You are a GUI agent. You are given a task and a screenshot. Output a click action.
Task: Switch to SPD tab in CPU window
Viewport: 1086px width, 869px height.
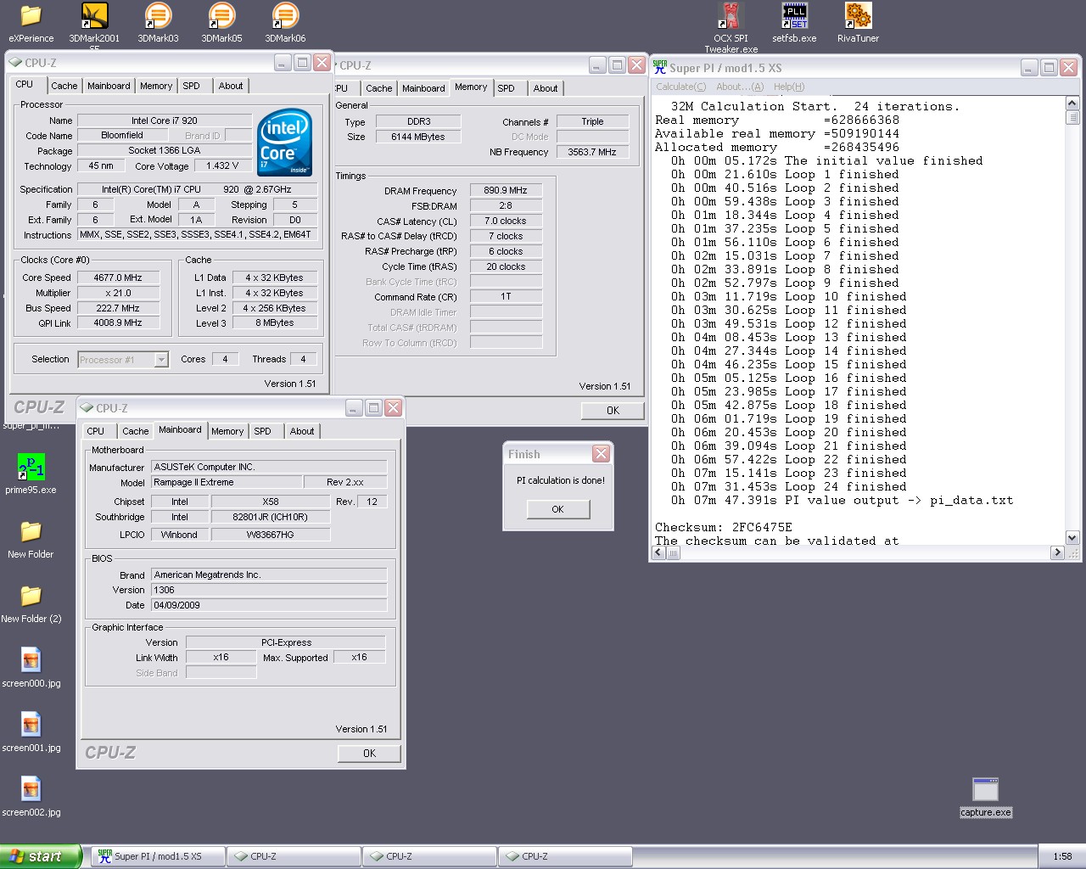[191, 86]
